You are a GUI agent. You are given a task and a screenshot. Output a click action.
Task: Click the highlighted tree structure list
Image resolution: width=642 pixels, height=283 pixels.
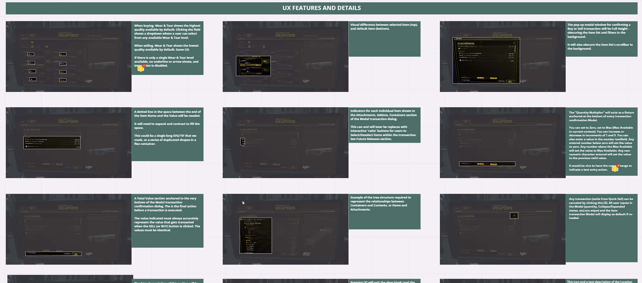pyautogui.click(x=256, y=236)
